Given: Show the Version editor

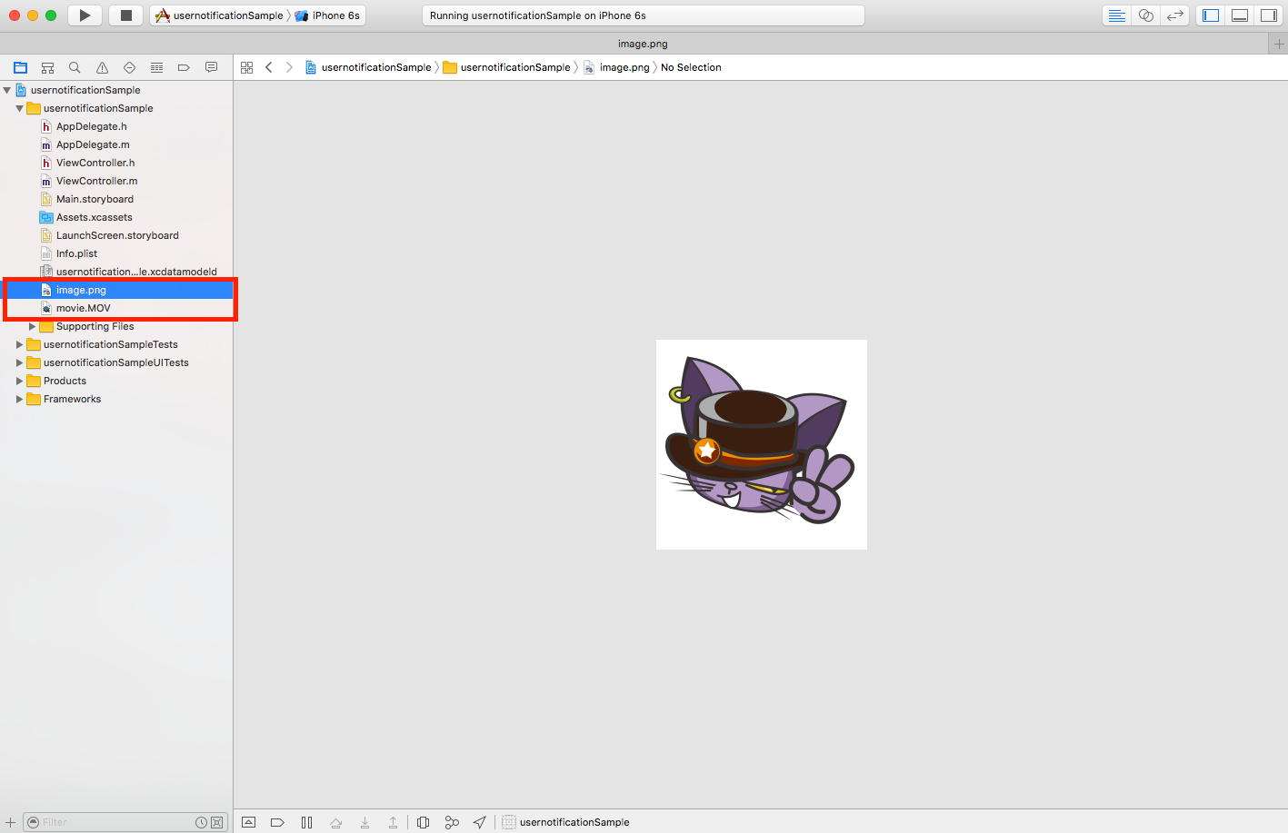Looking at the screenshot, I should [1175, 15].
